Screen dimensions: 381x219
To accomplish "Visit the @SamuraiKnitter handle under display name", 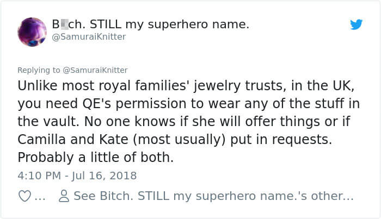I will (89, 37).
